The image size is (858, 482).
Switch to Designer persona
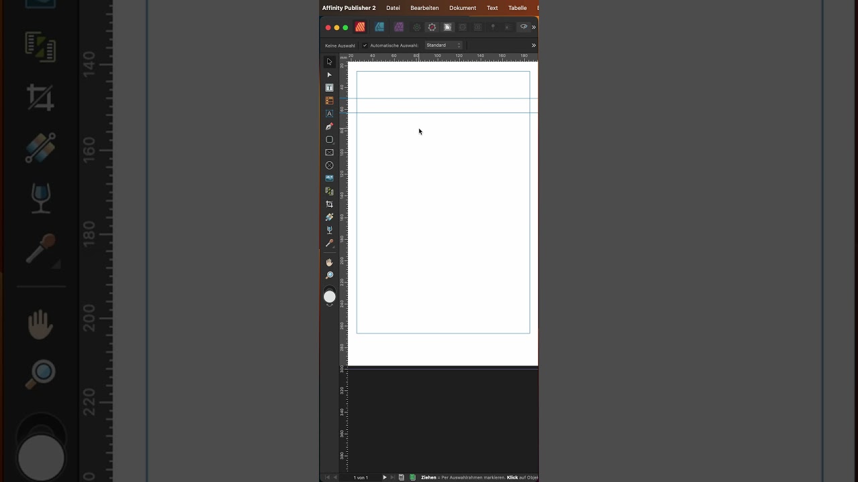379,27
